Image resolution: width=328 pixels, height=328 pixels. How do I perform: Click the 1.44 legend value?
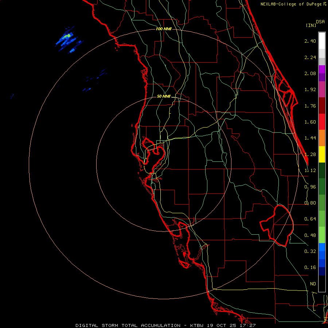[x=310, y=138]
